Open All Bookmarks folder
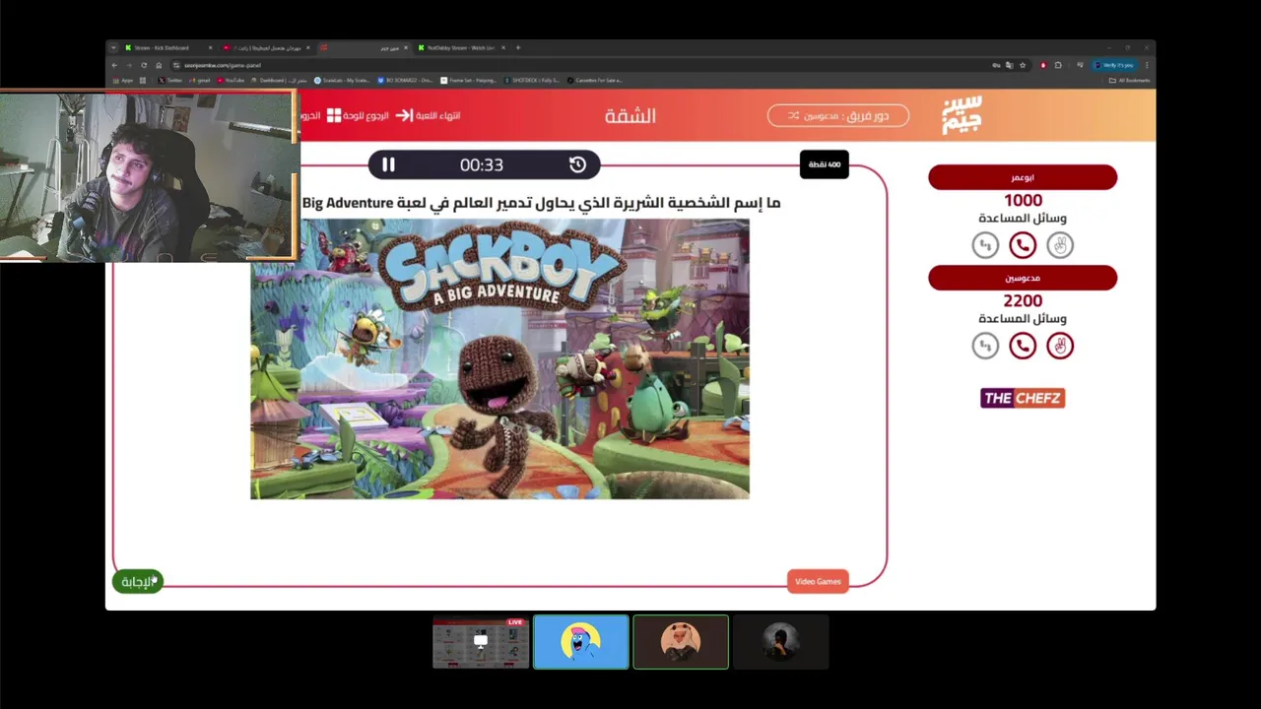The image size is (1261, 709). 1129,81
